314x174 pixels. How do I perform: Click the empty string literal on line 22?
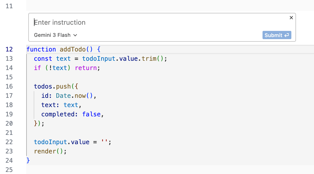pos(104,142)
